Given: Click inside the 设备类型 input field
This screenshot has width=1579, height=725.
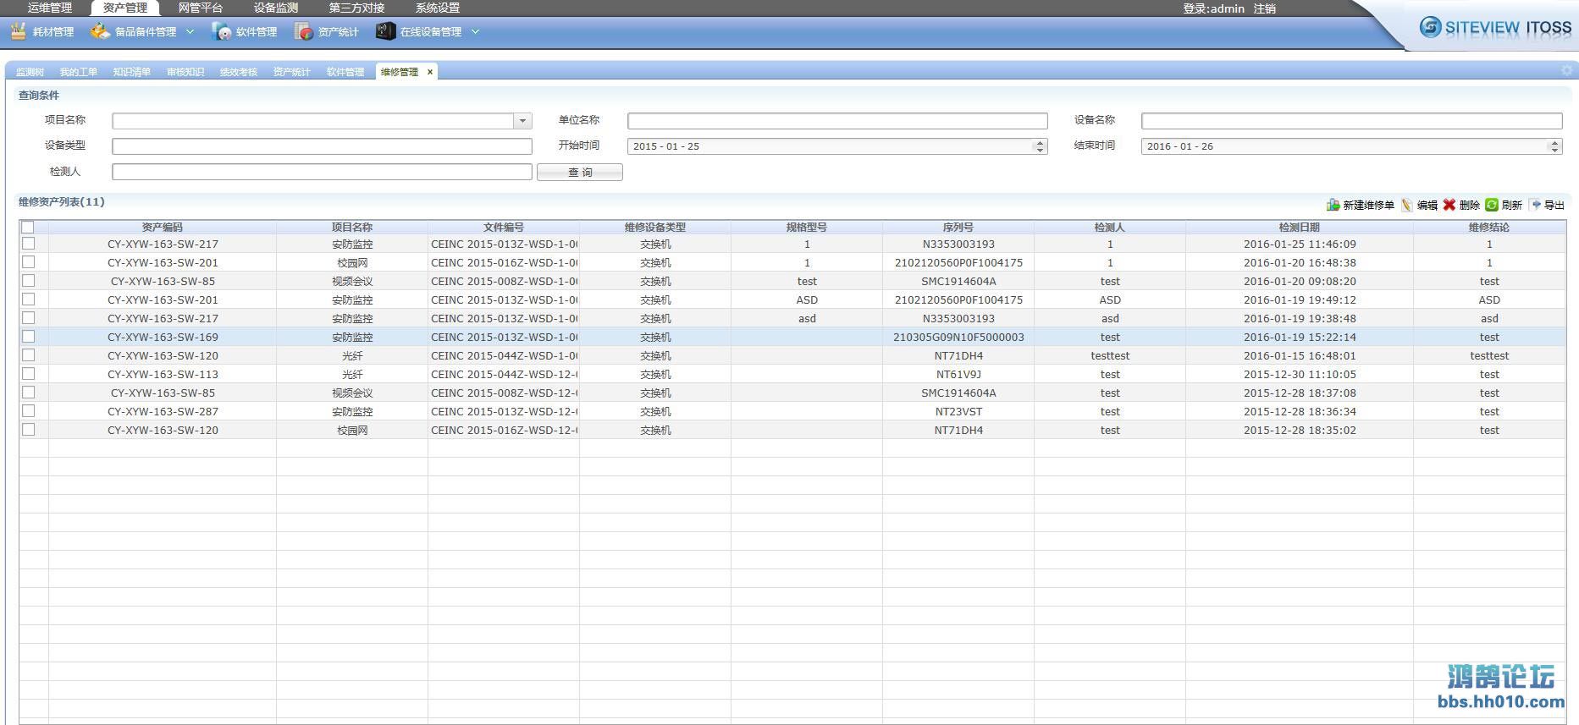Looking at the screenshot, I should tap(322, 146).
